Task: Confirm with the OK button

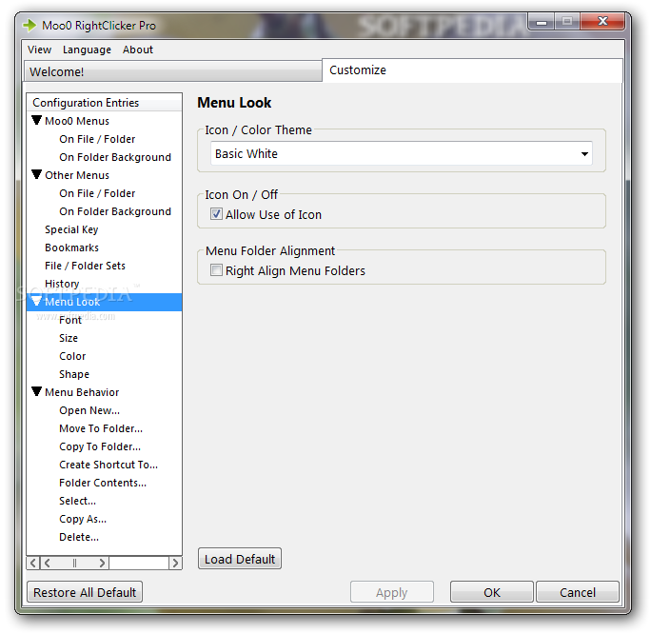Action: [491, 592]
